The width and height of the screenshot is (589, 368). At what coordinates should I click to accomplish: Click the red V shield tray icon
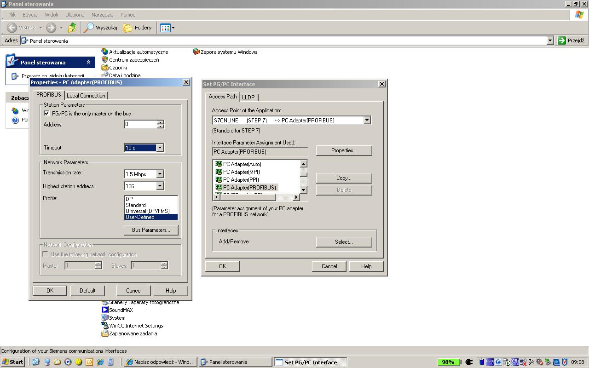click(x=565, y=362)
